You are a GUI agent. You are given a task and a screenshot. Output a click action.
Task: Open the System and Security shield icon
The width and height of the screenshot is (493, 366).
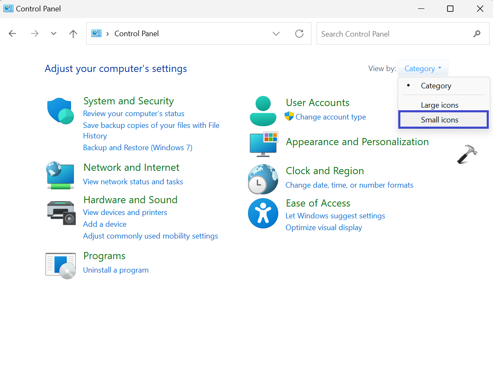pyautogui.click(x=60, y=111)
